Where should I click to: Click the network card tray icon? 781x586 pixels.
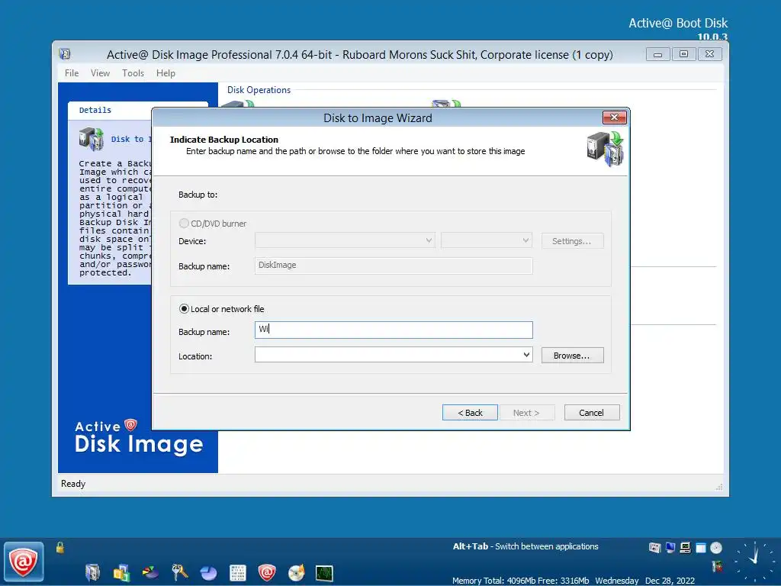(718, 566)
